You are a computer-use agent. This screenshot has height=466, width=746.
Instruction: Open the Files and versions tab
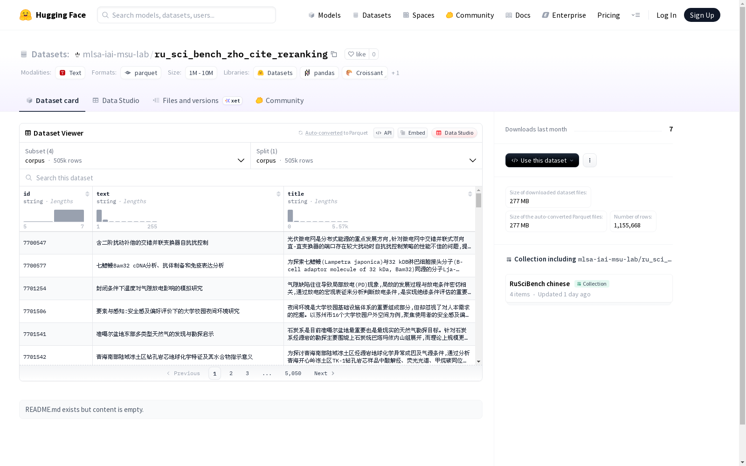(198, 101)
